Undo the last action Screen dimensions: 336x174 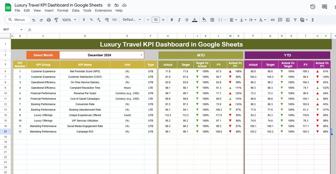pyautogui.click(x=34, y=20)
